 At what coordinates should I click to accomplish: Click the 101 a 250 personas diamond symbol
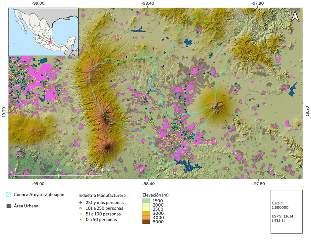point(80,208)
